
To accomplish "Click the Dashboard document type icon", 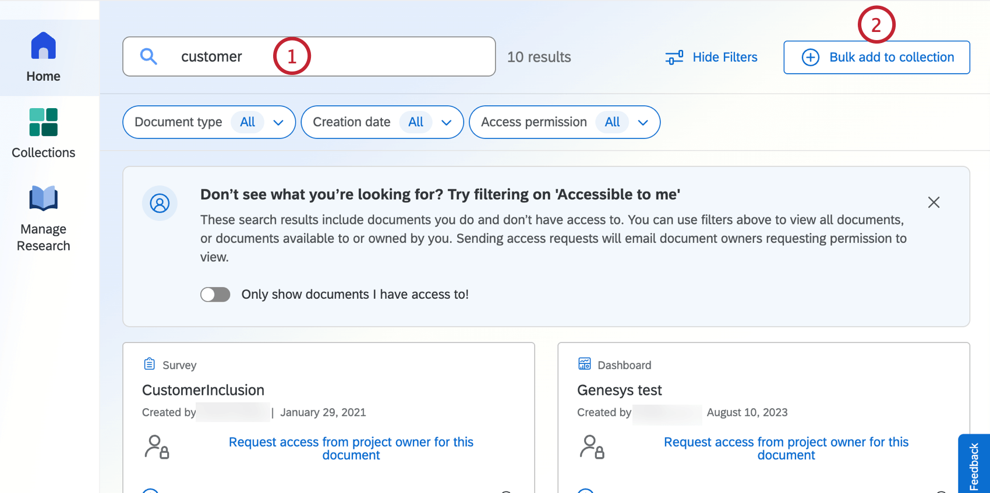I will pyautogui.click(x=585, y=365).
